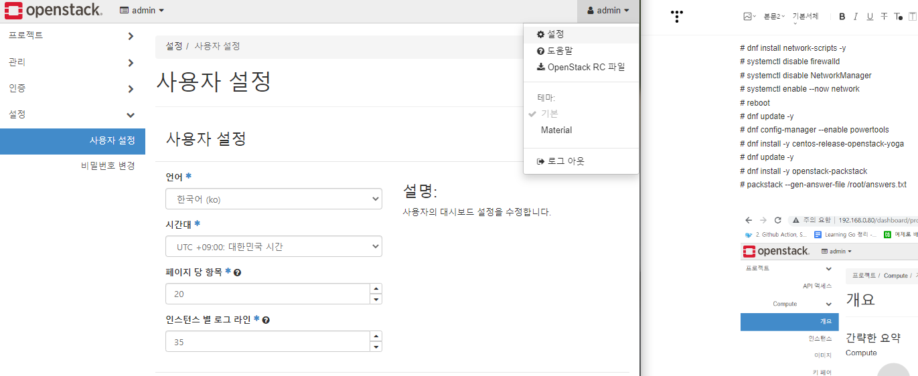
Task: Open the text color tool in the editor toolbar
Action: pos(899,17)
